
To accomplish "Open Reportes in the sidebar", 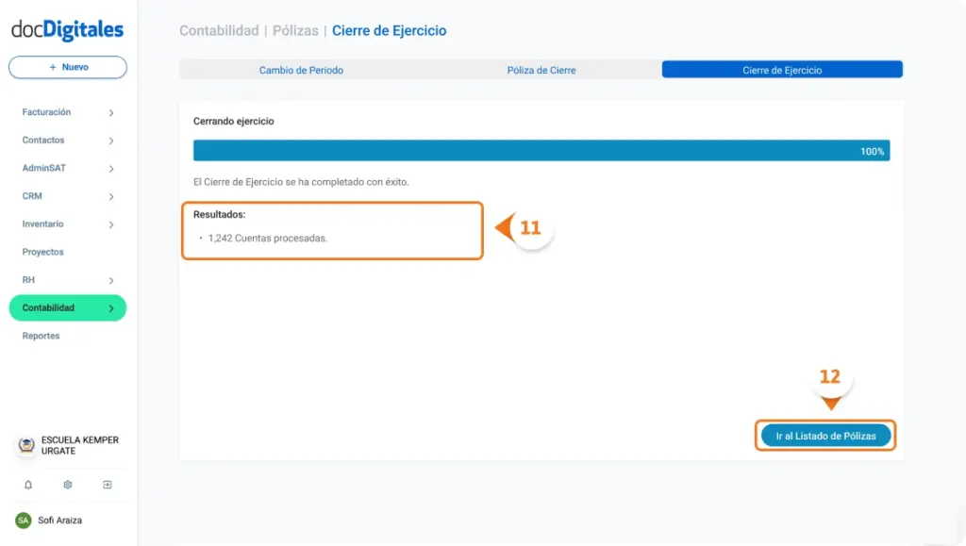I will (42, 337).
